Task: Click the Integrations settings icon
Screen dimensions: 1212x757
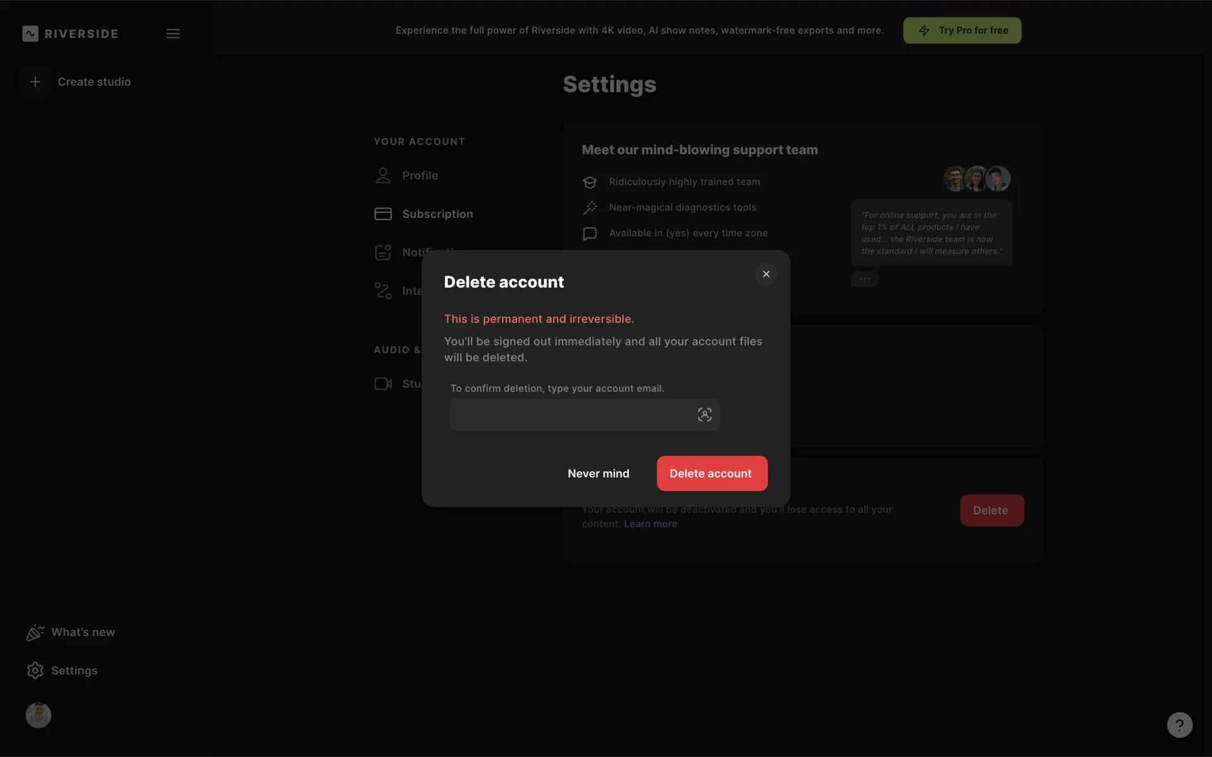Action: [x=383, y=291]
